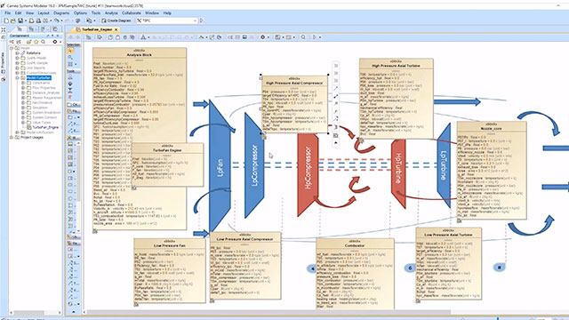Viewport: 569px width, 320px height.
Task: Click the diagram horizontal scrollbar
Action: 268,312
